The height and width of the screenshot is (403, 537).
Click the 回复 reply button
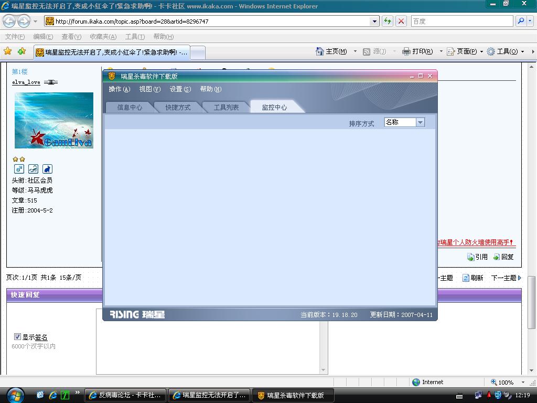[x=503, y=257]
